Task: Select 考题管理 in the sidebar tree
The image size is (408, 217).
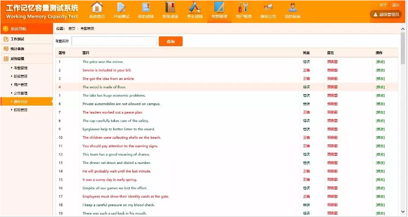Action: [x=21, y=68]
